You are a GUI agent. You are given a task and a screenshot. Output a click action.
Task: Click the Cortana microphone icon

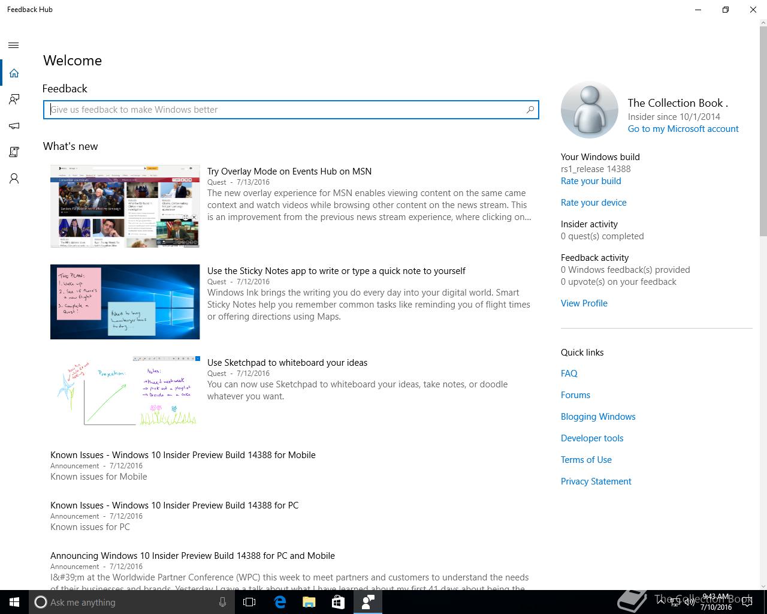(x=222, y=602)
